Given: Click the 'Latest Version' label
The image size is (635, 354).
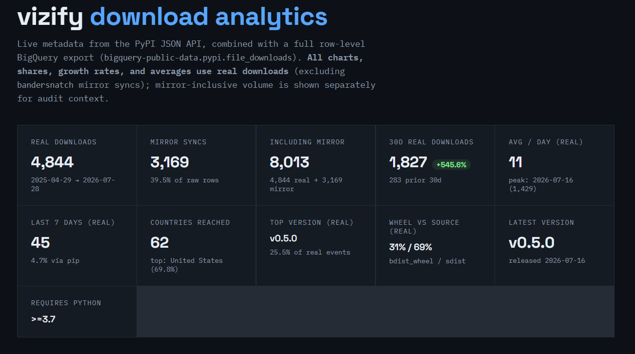Looking at the screenshot, I should [541, 222].
